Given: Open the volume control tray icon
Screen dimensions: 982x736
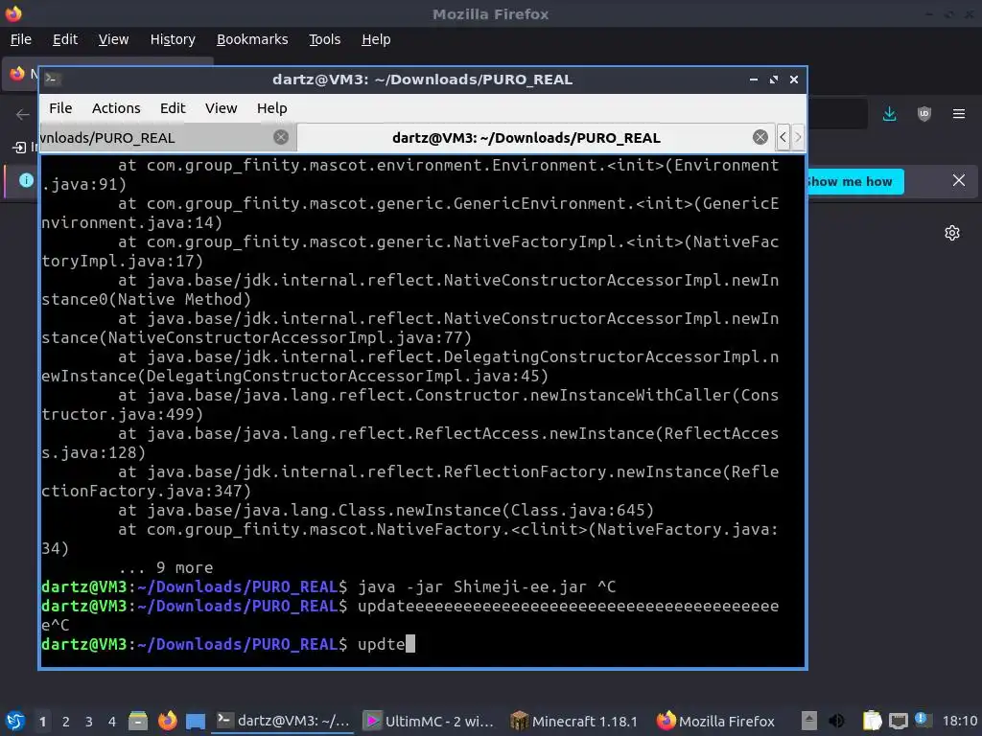Looking at the screenshot, I should pyautogui.click(x=836, y=721).
